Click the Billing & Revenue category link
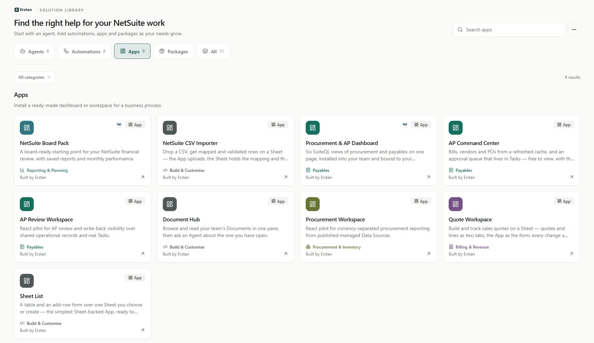Viewport: 594px width, 343px height. click(x=469, y=247)
